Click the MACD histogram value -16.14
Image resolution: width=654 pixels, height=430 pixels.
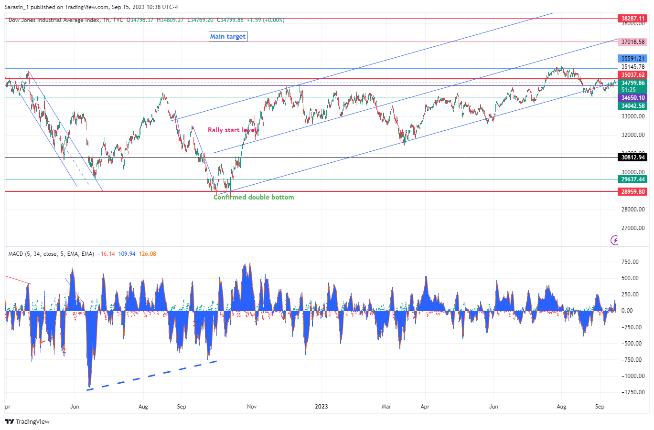click(106, 254)
